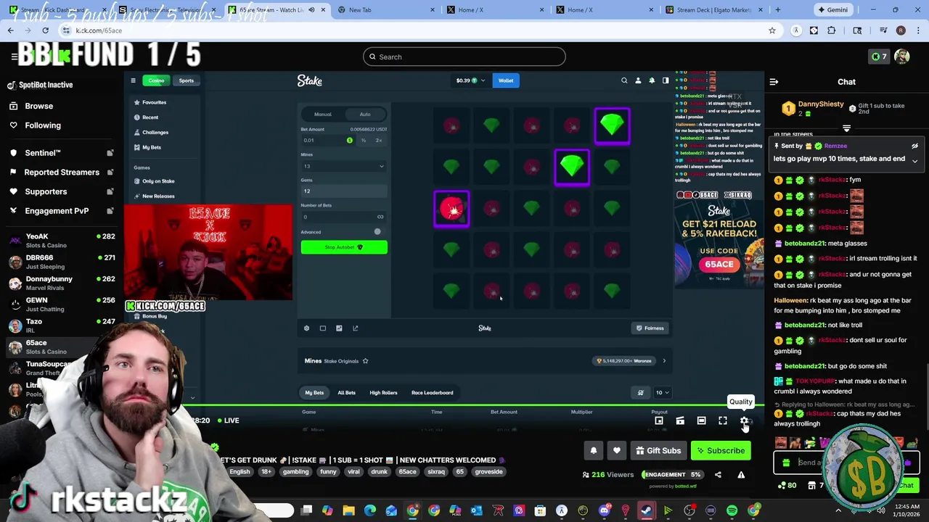929x522 pixels.
Task: Click Stop Autobet button
Action: pos(344,247)
